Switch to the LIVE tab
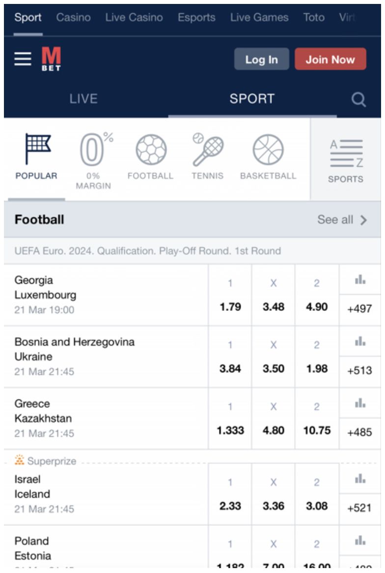Image resolution: width=385 pixels, height=573 pixels. coord(83,99)
